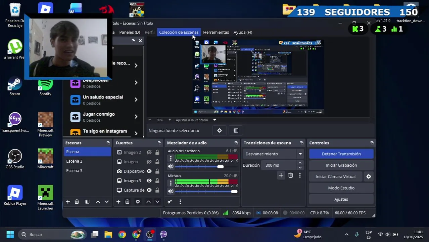This screenshot has width=429, height=242.
Task: Open Mic/Aux options three dots
Action: coord(171,183)
